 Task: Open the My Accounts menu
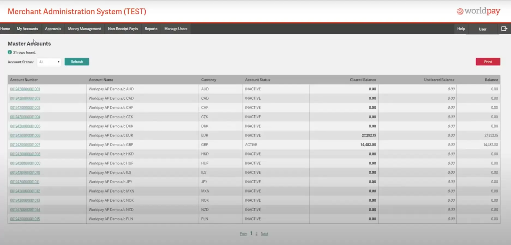coord(27,29)
